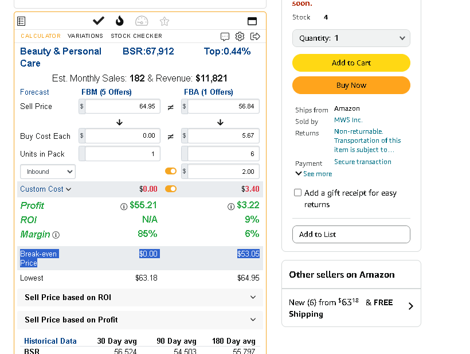Check the gift receipt checkbox

pos(297,193)
